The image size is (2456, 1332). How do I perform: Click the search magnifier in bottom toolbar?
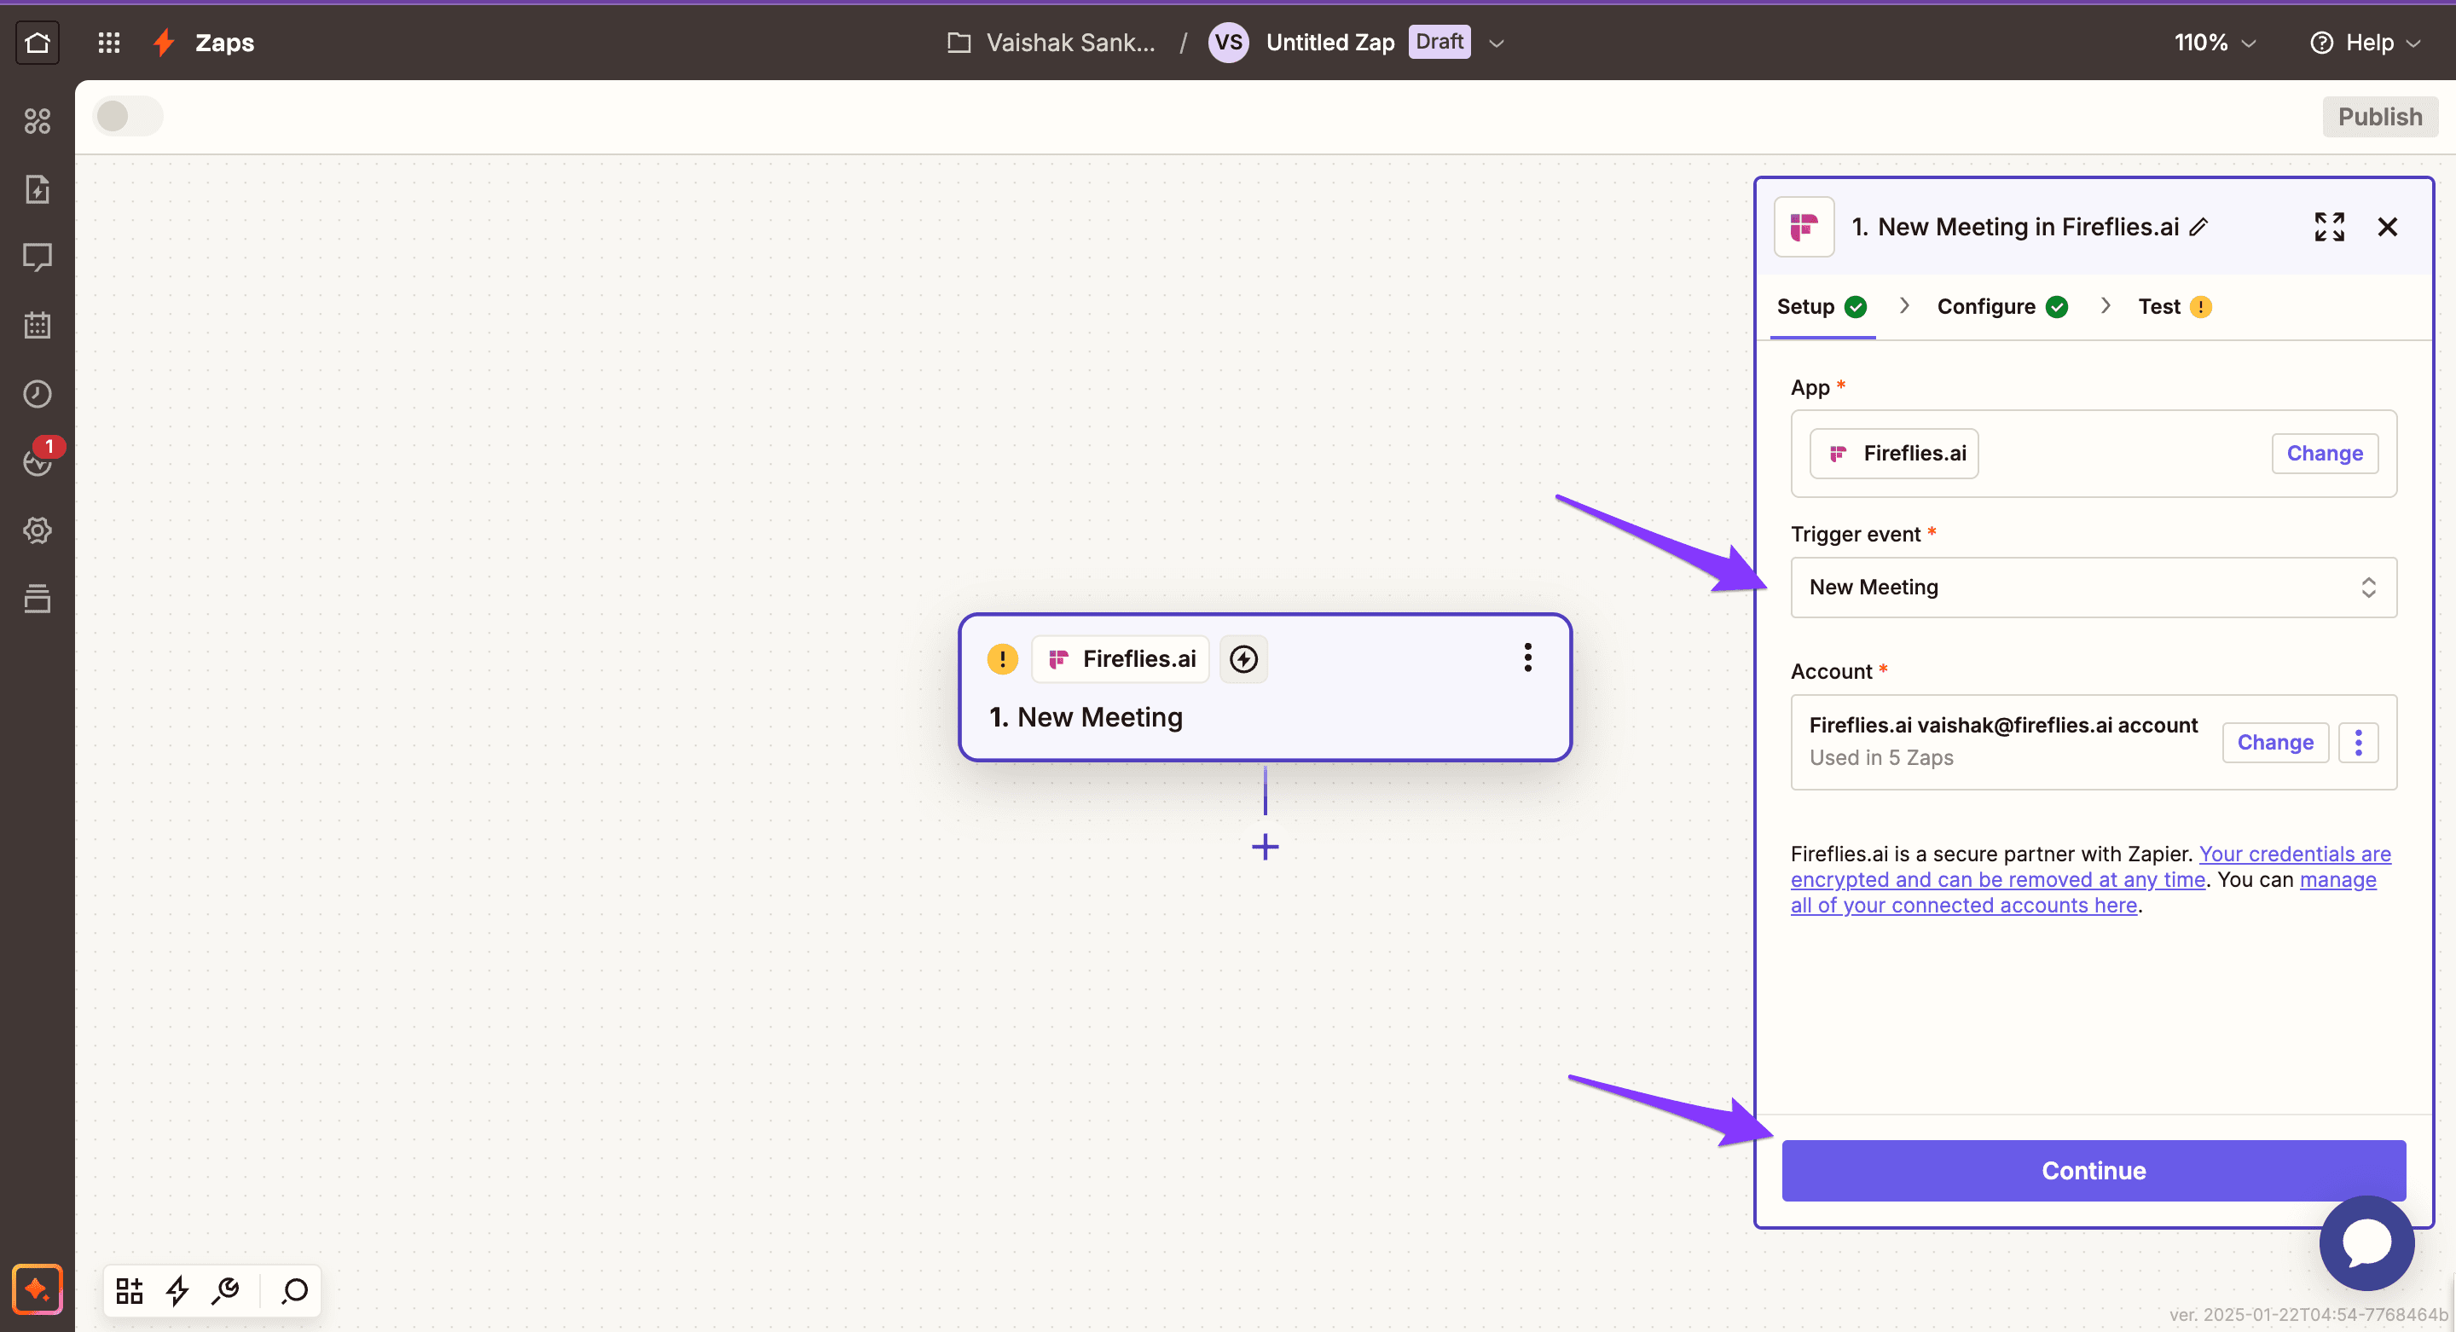click(x=294, y=1291)
